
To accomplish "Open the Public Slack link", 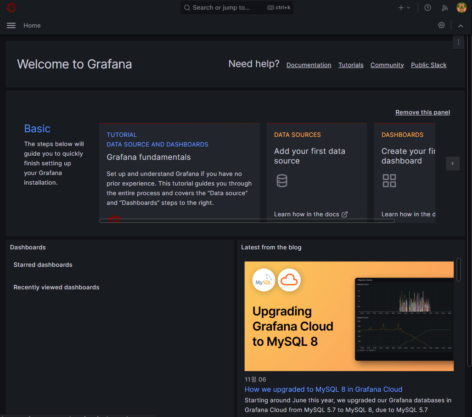I will tap(428, 65).
